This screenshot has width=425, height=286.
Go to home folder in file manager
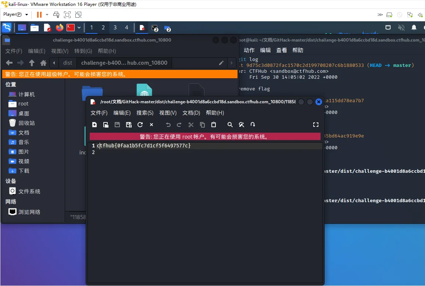(43, 63)
